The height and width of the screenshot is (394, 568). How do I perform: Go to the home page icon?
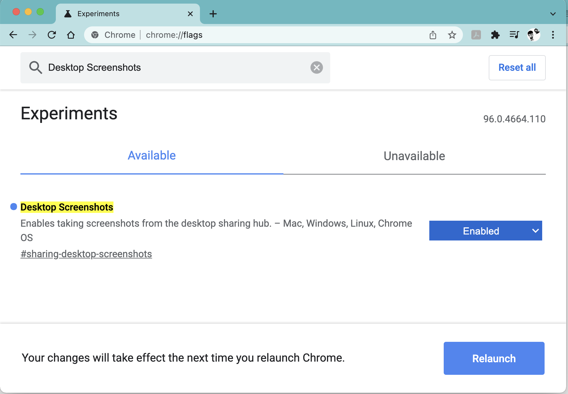(x=71, y=35)
